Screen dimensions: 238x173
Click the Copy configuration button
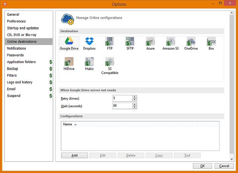pos(159,155)
